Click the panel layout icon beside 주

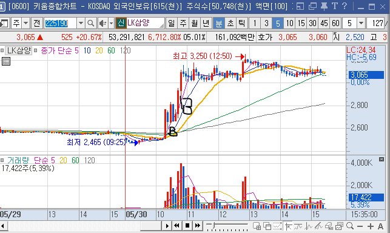pos(4,24)
